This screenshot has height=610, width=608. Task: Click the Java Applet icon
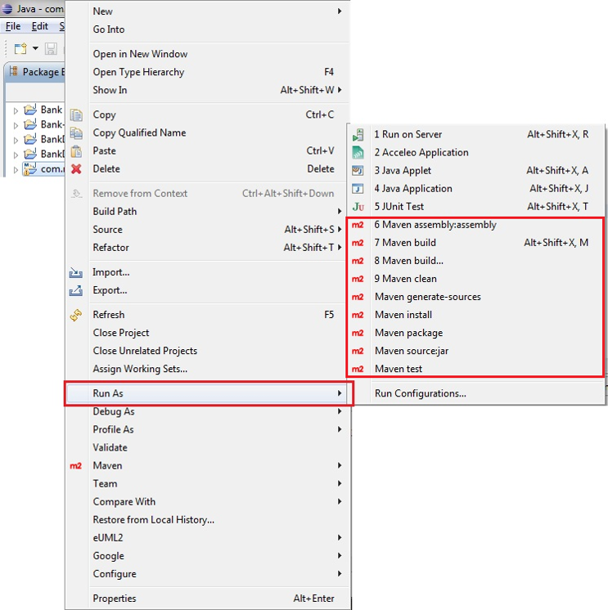[x=358, y=170]
